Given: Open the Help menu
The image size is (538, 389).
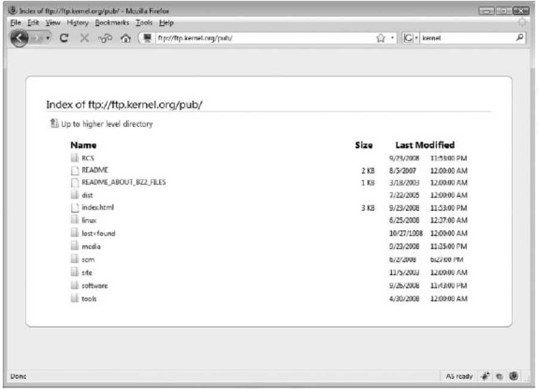Looking at the screenshot, I should click(166, 23).
